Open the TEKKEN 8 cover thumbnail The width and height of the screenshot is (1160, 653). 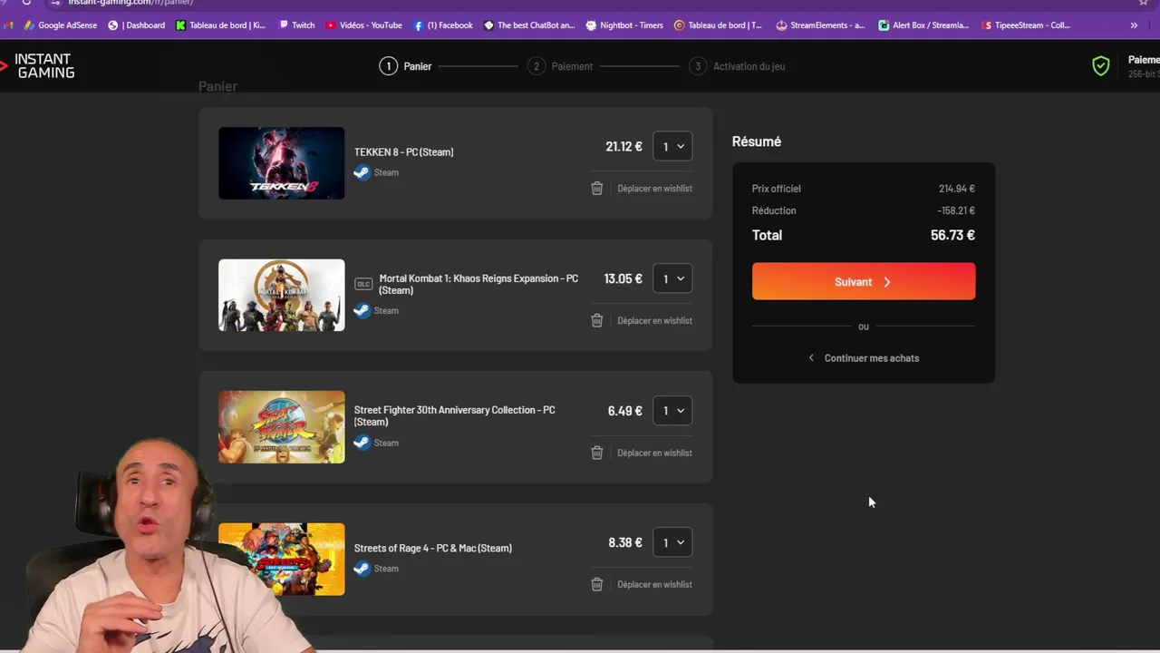click(281, 163)
